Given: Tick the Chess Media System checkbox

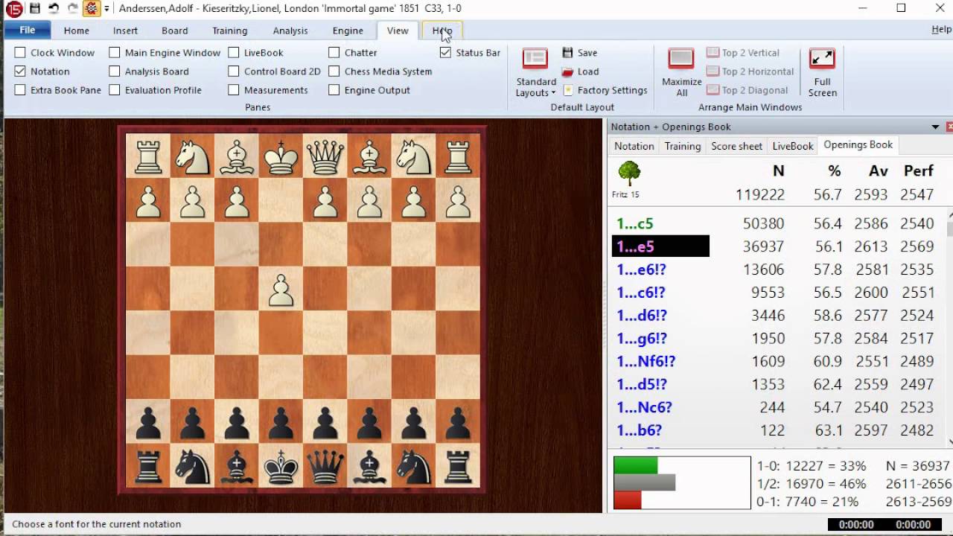Looking at the screenshot, I should click(334, 71).
